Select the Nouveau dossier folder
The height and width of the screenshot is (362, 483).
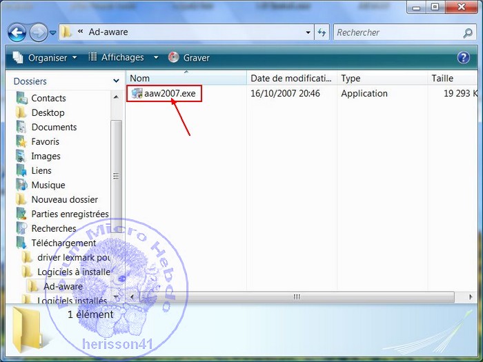pyautogui.click(x=65, y=199)
